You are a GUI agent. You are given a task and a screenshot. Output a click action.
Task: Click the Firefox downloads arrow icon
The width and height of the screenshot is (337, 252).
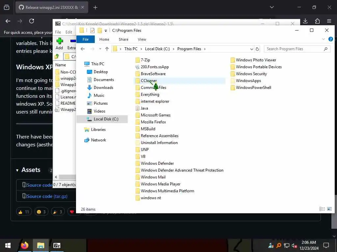point(305,21)
